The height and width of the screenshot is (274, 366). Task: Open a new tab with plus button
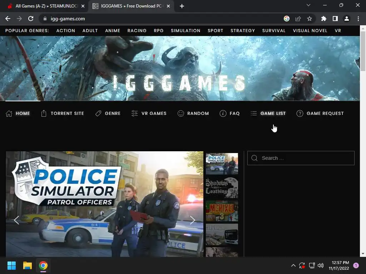pos(182,6)
